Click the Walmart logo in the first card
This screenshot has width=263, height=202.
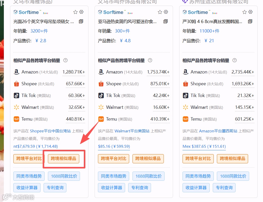[16, 107]
